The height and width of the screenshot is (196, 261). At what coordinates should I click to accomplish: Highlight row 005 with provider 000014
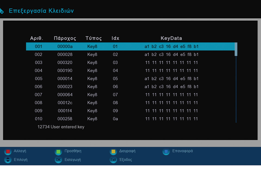pos(130,79)
